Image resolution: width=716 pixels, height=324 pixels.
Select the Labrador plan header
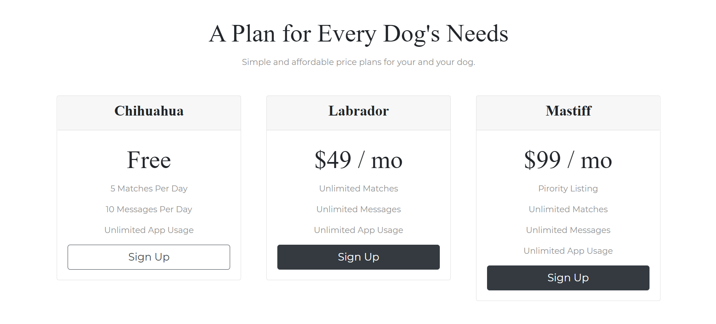pos(359,111)
